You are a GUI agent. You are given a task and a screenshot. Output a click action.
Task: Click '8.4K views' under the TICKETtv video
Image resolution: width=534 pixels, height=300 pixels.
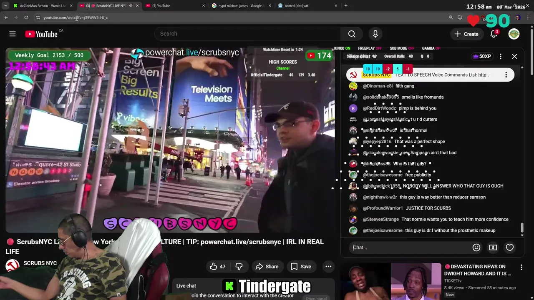[x=454, y=287]
